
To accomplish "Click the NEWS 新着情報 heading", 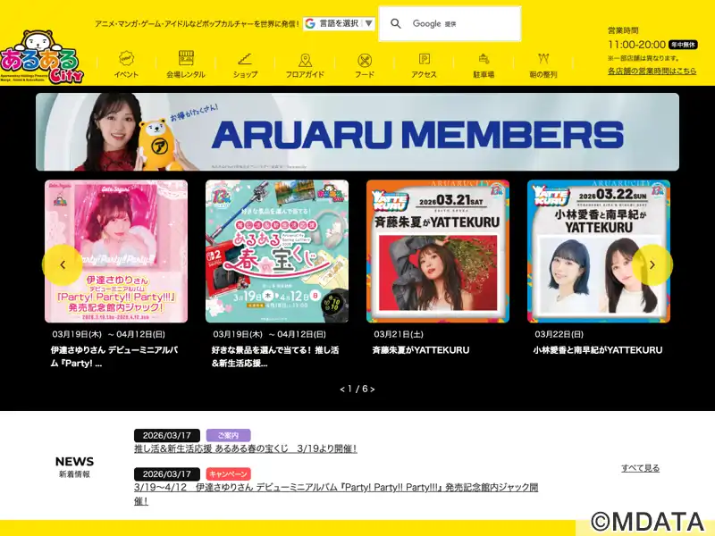I will coord(74,466).
